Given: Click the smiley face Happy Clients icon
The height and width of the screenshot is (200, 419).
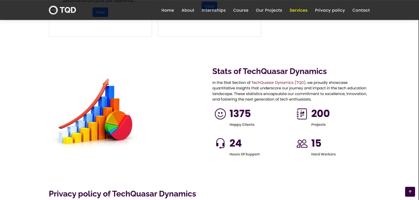Looking at the screenshot, I should tap(220, 114).
